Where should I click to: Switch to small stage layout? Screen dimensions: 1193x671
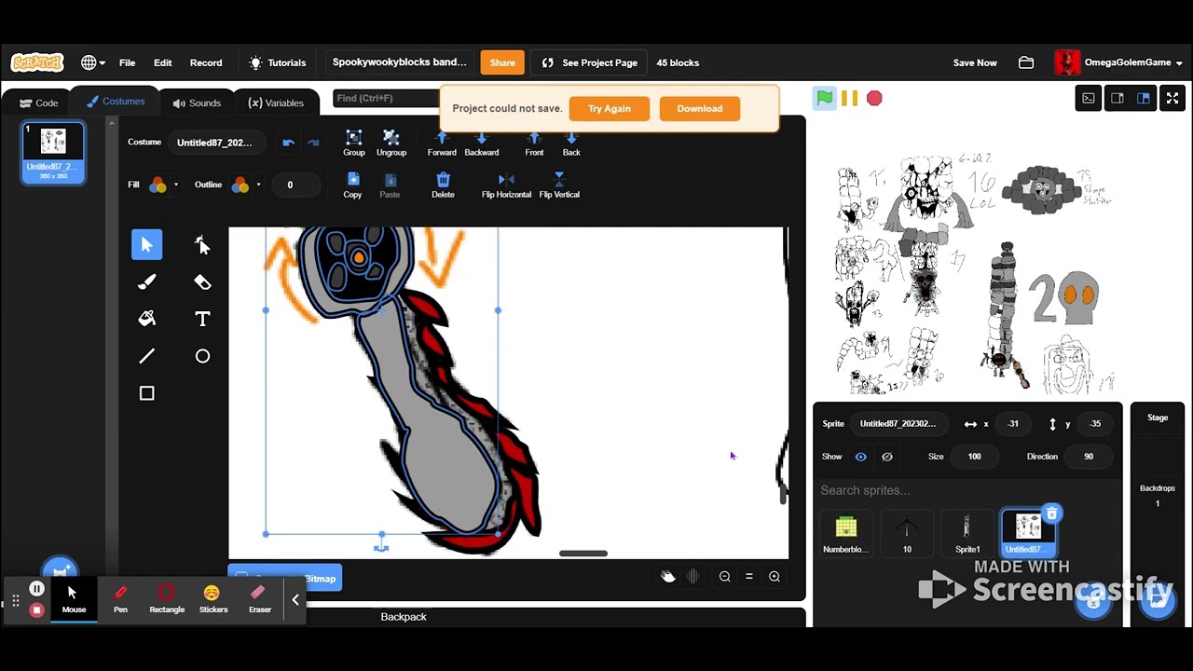[x=1118, y=98]
